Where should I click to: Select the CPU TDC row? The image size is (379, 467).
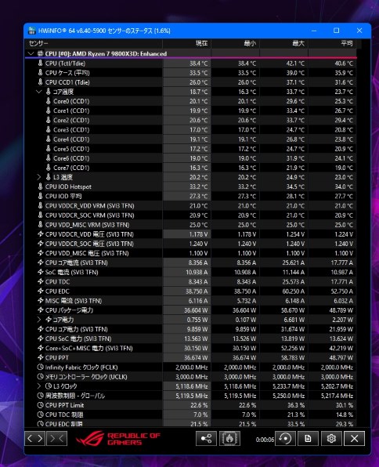click(191, 282)
